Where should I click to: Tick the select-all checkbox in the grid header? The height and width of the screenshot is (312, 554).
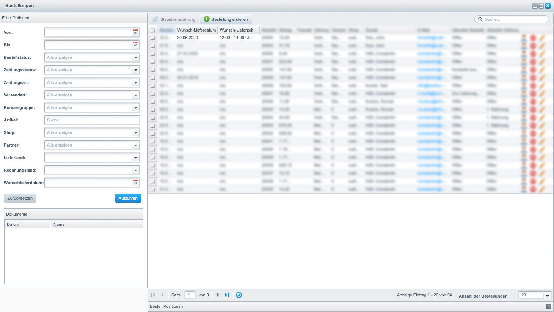point(153,30)
